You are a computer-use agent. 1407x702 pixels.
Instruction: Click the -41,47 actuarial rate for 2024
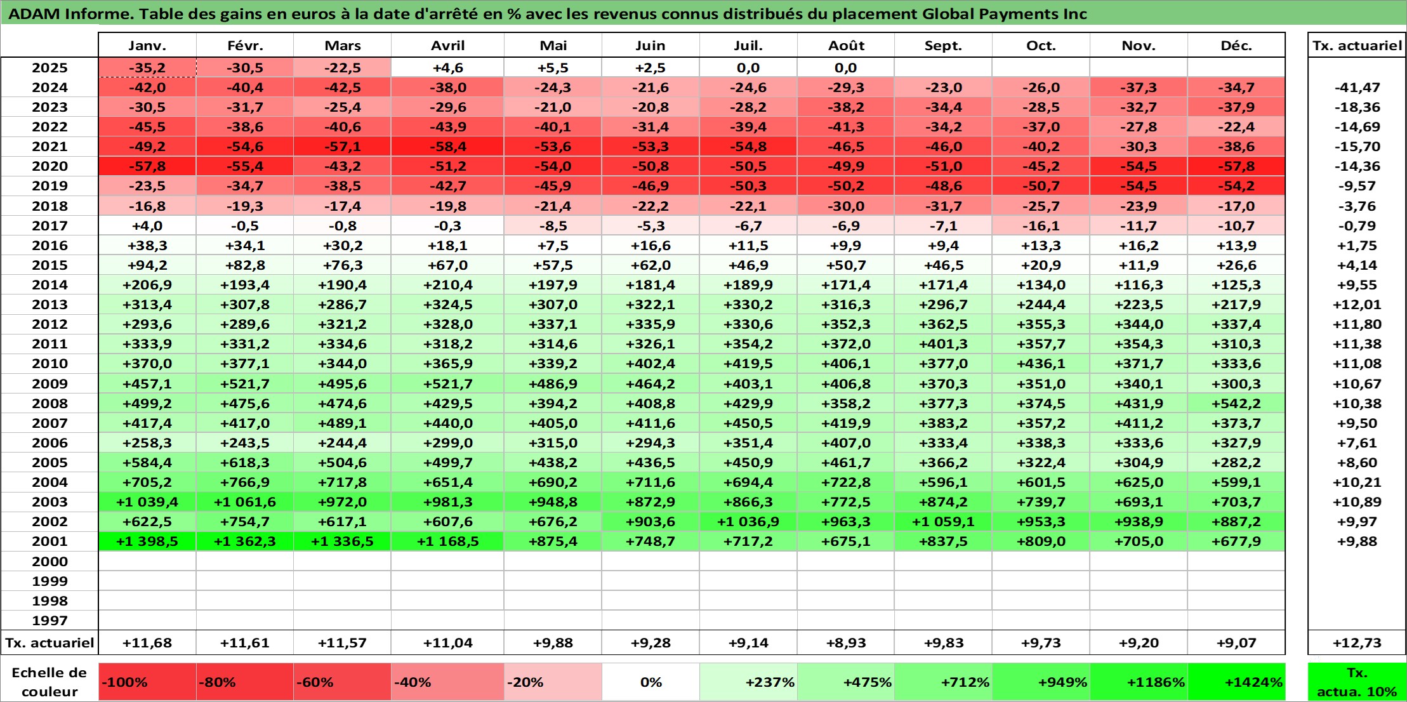click(1357, 88)
